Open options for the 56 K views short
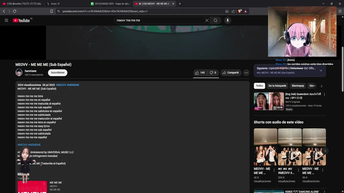The width and height of the screenshot is (344, 193). 322,170
